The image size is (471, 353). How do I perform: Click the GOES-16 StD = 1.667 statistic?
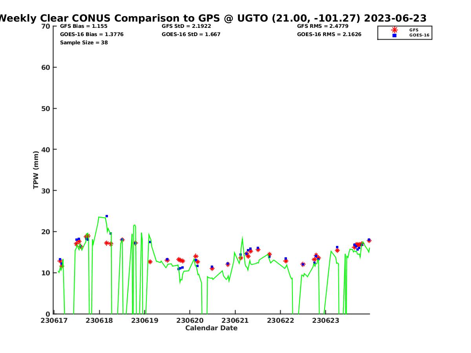[x=191, y=35]
